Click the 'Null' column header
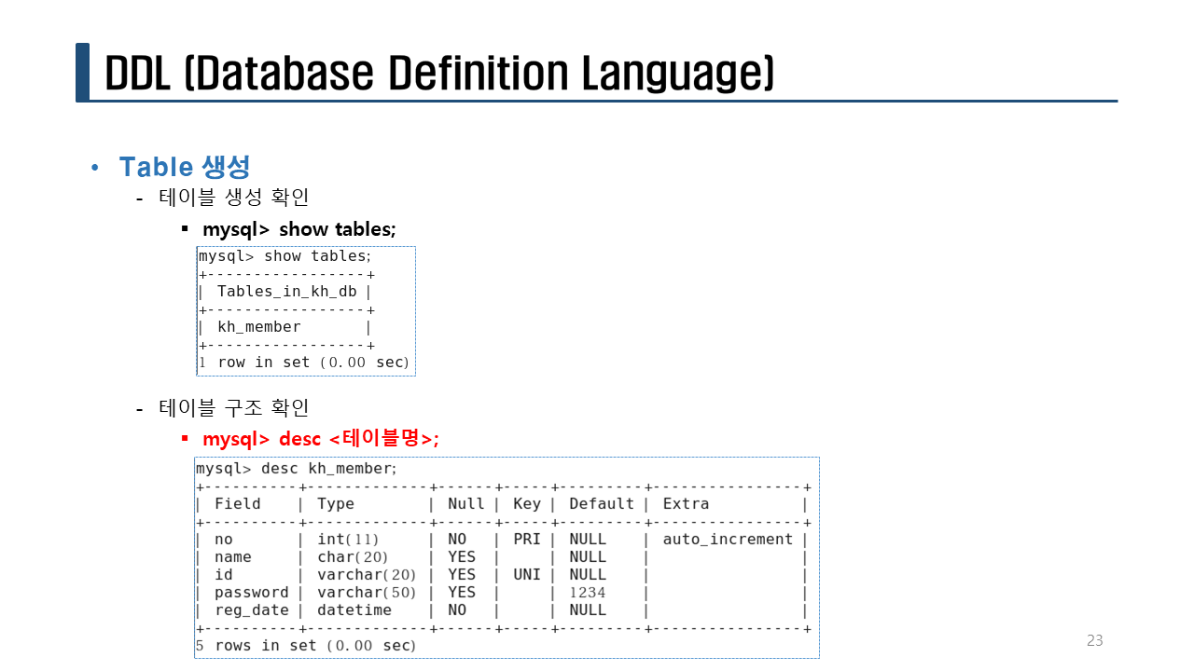 click(466, 504)
